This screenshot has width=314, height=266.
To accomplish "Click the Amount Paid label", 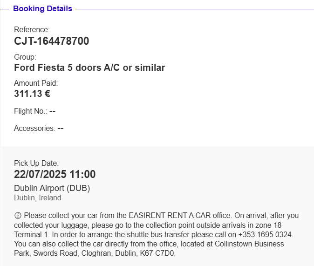I will tap(36, 83).
